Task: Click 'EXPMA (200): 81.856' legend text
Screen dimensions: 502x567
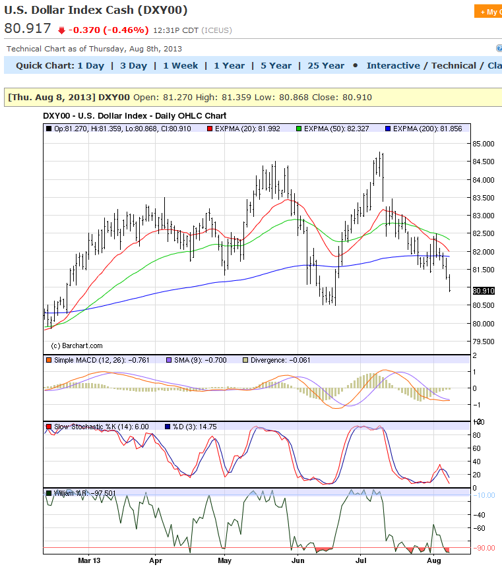Action: (427, 129)
